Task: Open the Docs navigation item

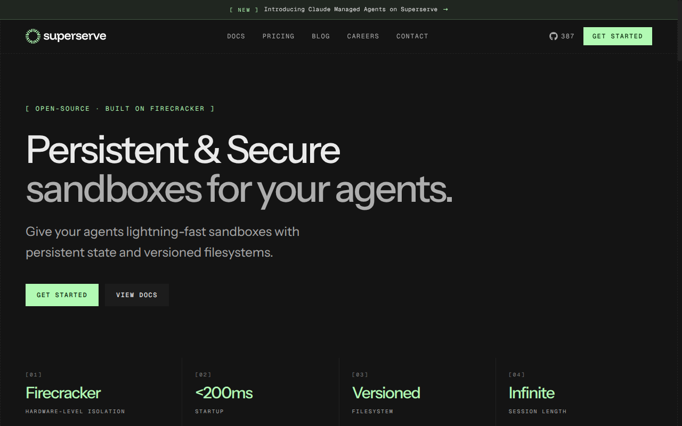Action: pyautogui.click(x=236, y=36)
